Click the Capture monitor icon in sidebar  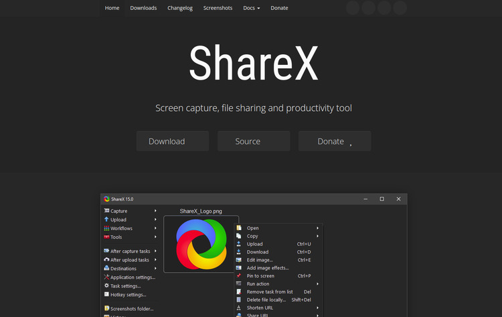(106, 211)
